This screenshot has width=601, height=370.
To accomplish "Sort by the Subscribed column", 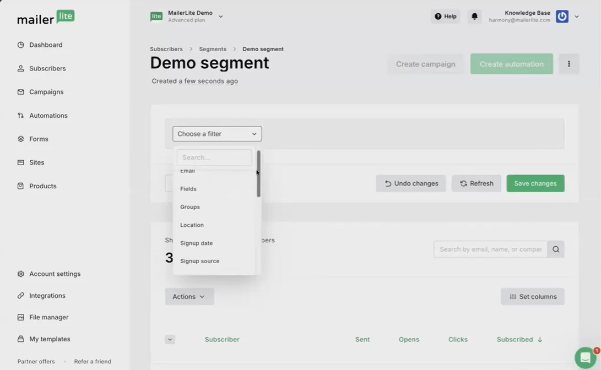I will [x=519, y=339].
